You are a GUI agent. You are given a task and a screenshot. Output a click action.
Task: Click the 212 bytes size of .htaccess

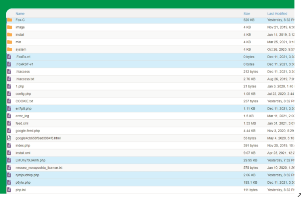coord(251,72)
